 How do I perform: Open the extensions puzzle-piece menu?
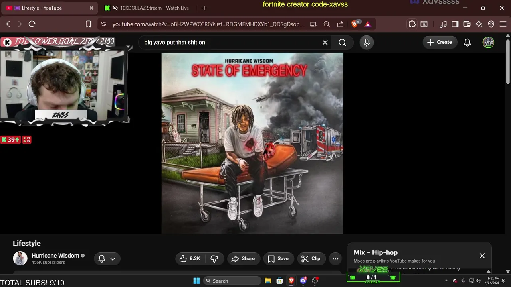(x=412, y=24)
